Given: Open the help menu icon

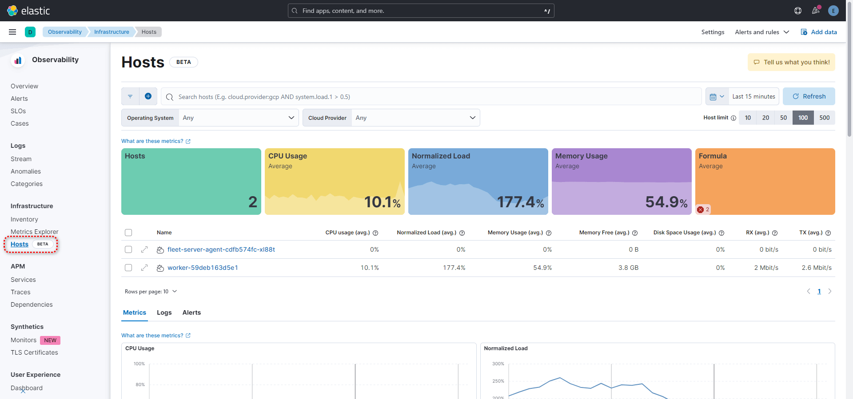Looking at the screenshot, I should tap(798, 11).
